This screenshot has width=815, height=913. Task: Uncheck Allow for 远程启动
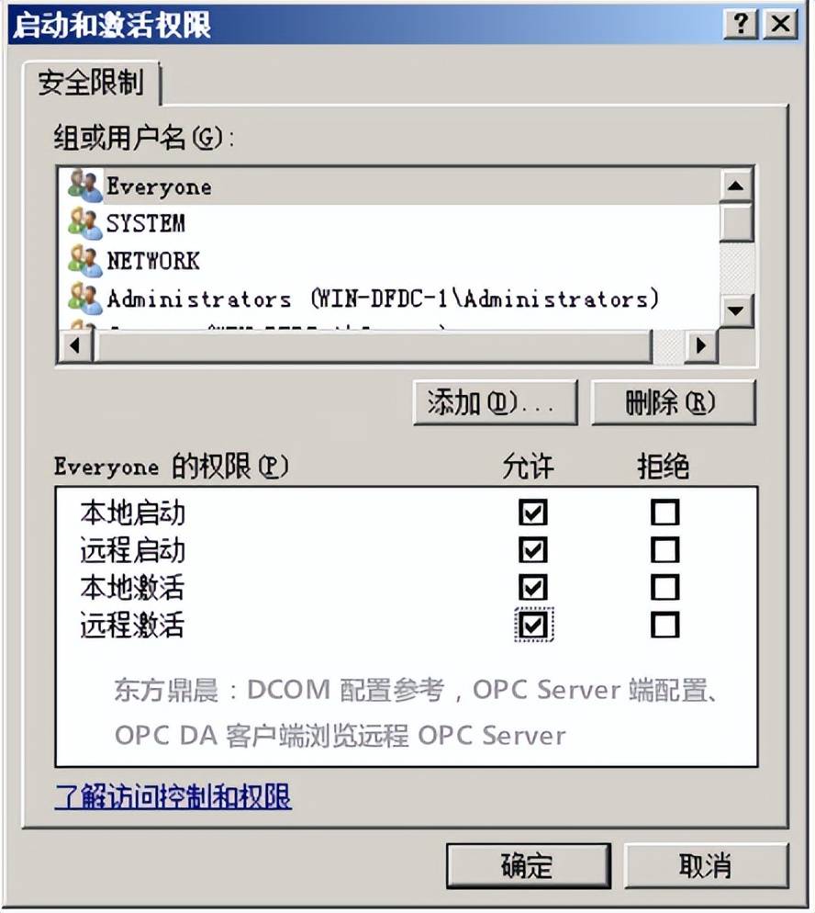(x=533, y=549)
